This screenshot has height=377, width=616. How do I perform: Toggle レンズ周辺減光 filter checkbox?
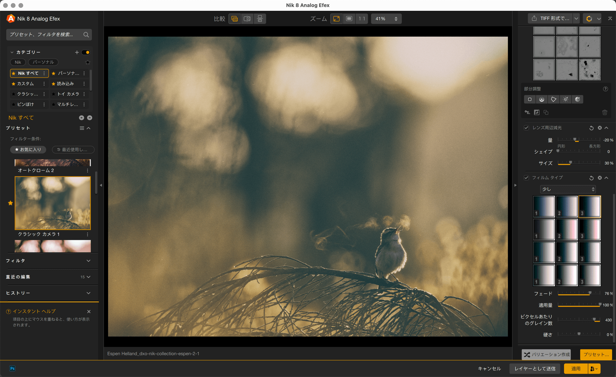(526, 128)
